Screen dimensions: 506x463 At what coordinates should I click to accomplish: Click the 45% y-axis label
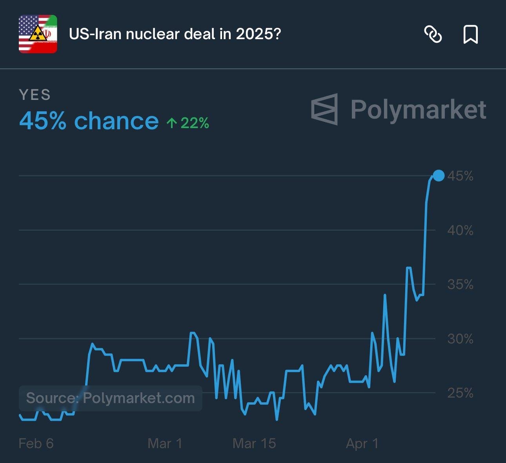pos(460,176)
